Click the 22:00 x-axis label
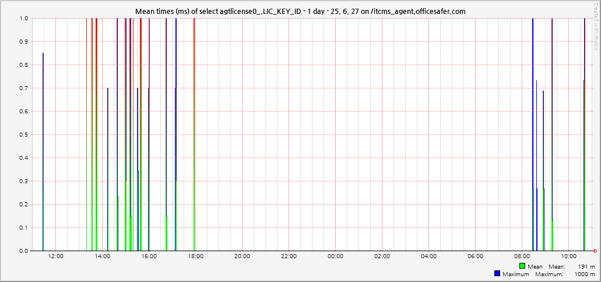This screenshot has width=601, height=282. pyautogui.click(x=289, y=256)
